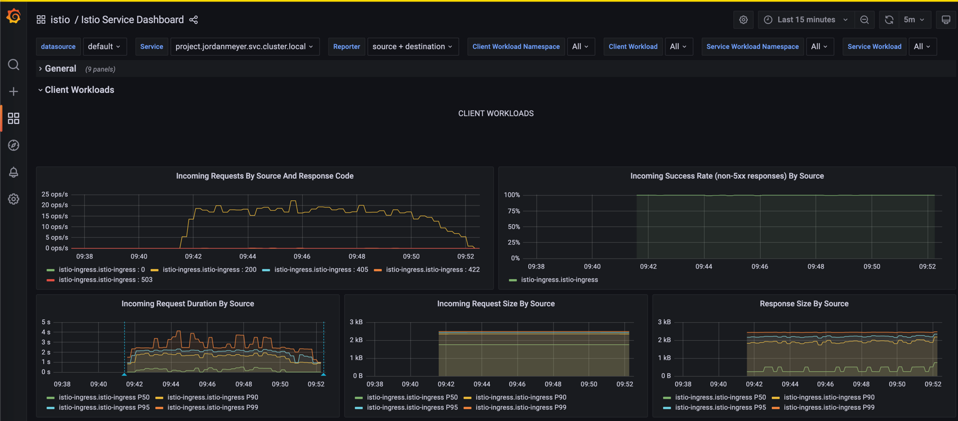This screenshot has height=421, width=958.
Task: Open Incoming Request Duration By Source panel menu
Action: [188, 304]
